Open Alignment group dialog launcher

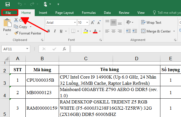click(175, 40)
